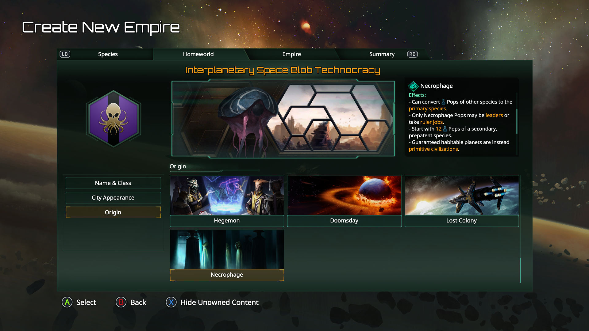Click the 'primitive civilizations' highlighted text
This screenshot has height=331, width=589.
(433, 149)
